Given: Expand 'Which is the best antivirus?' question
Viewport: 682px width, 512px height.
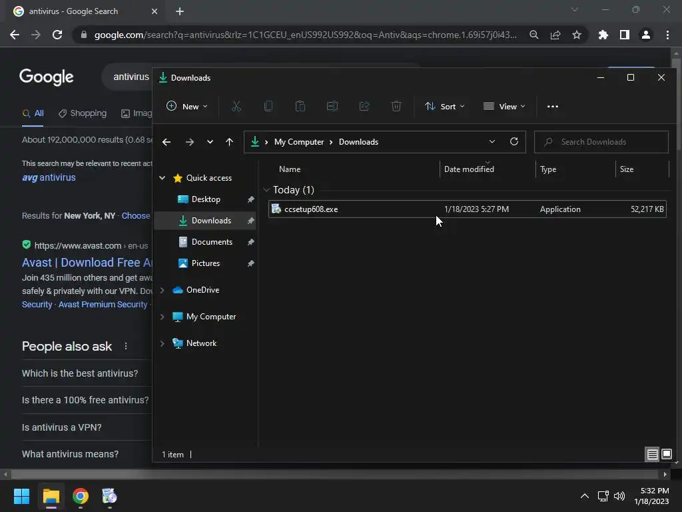Looking at the screenshot, I should tap(80, 373).
